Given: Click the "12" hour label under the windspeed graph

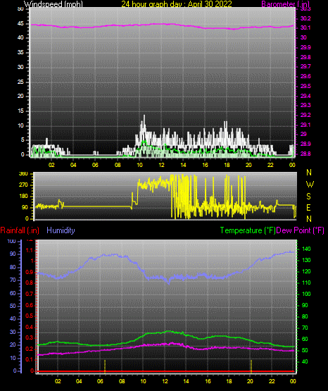Looking at the screenshot, I should (x=161, y=165).
